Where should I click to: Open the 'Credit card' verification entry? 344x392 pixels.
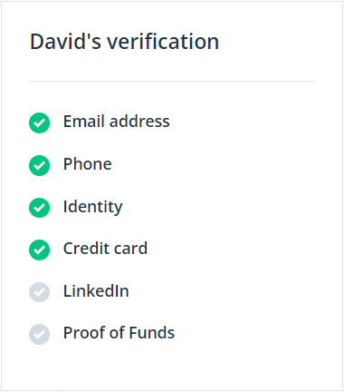point(105,249)
